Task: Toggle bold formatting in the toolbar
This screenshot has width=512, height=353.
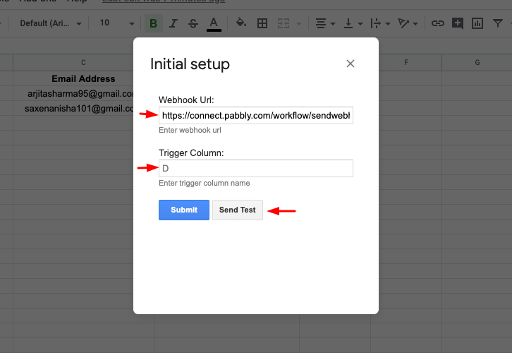Action: coord(154,23)
